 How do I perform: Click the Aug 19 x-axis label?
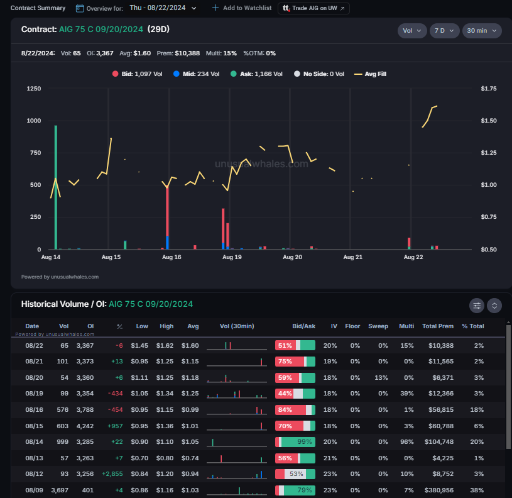(x=232, y=257)
